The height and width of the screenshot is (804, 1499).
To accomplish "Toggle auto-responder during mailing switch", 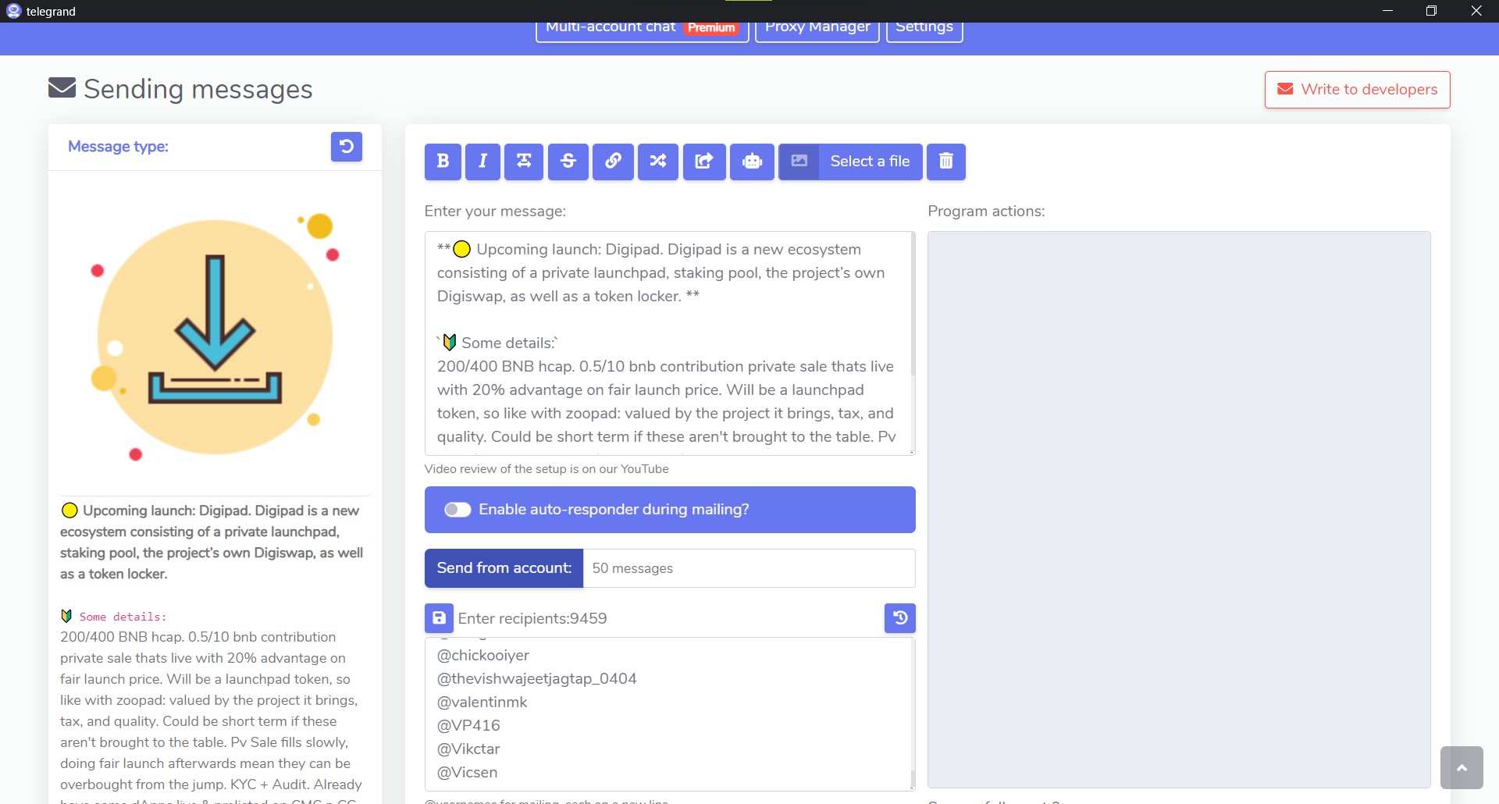I will pyautogui.click(x=458, y=510).
